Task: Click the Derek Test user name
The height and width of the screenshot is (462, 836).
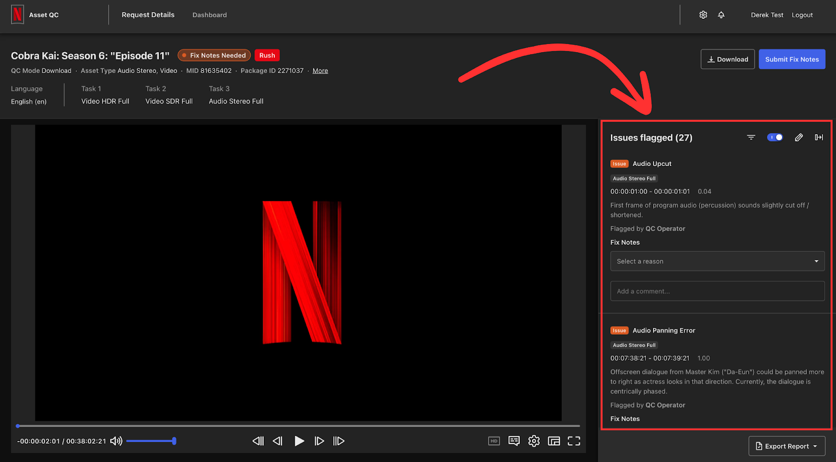Action: pyautogui.click(x=767, y=15)
